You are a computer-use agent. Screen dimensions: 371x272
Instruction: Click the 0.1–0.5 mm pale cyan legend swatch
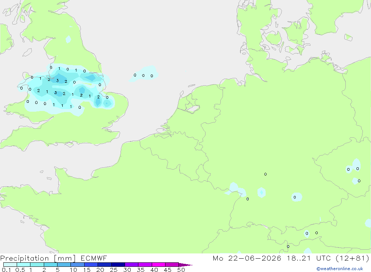(10, 265)
